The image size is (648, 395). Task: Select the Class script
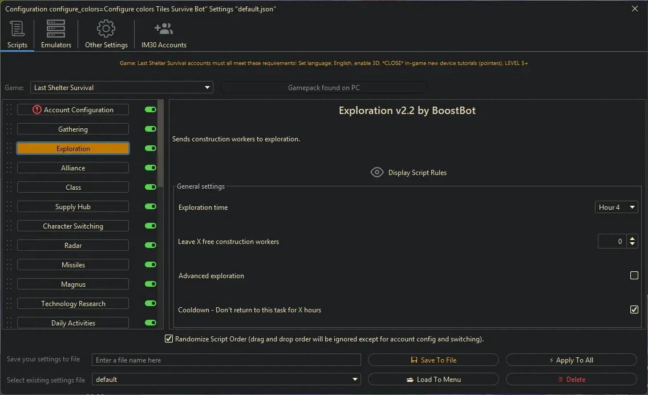click(x=73, y=187)
